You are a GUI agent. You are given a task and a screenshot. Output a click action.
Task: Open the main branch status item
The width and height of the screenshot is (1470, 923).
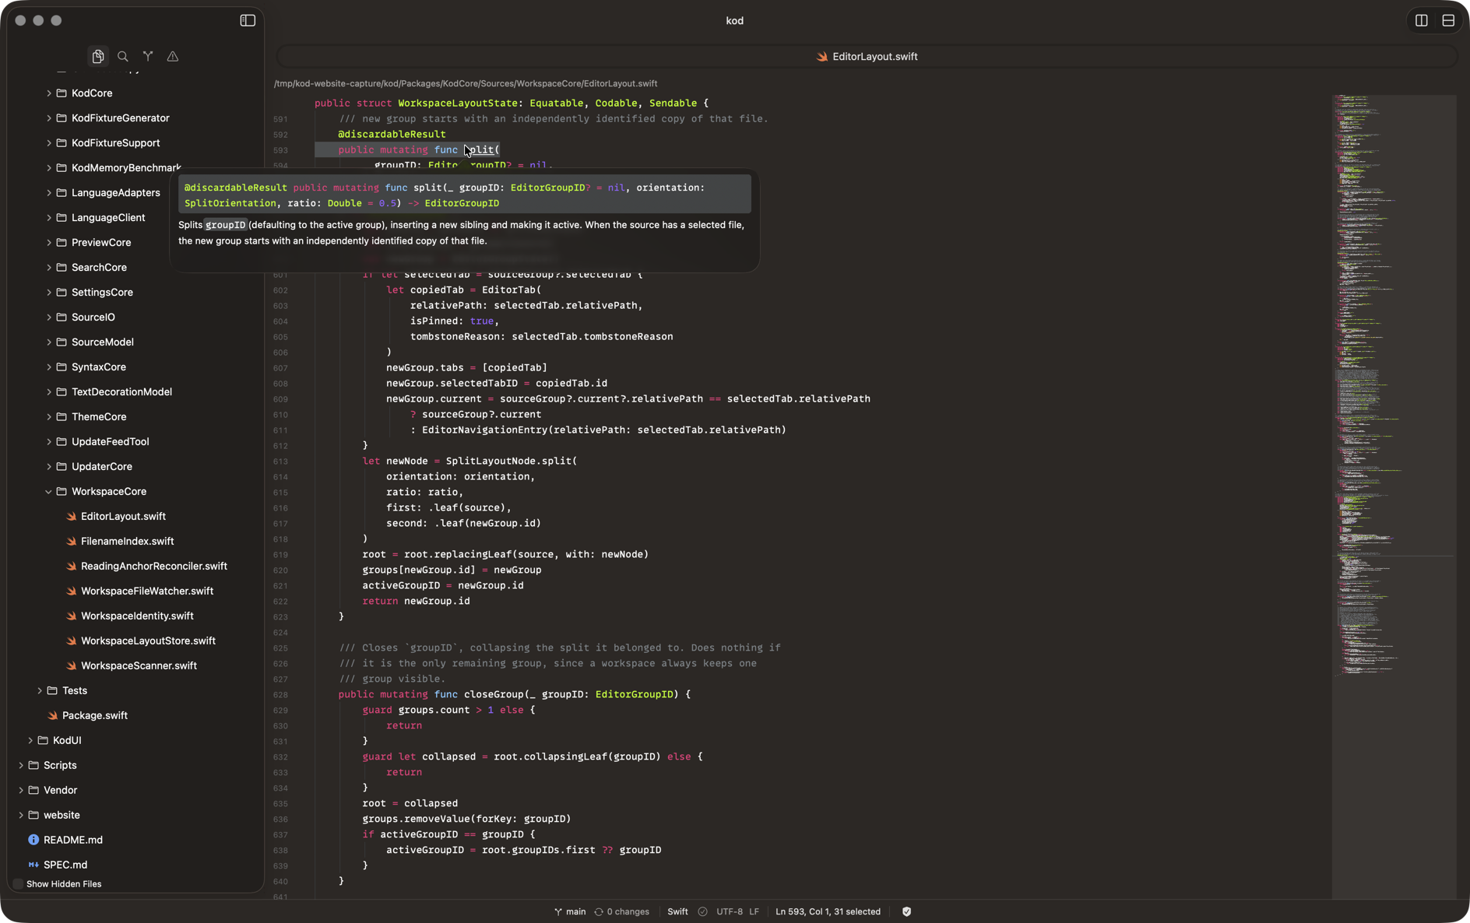pos(570,911)
